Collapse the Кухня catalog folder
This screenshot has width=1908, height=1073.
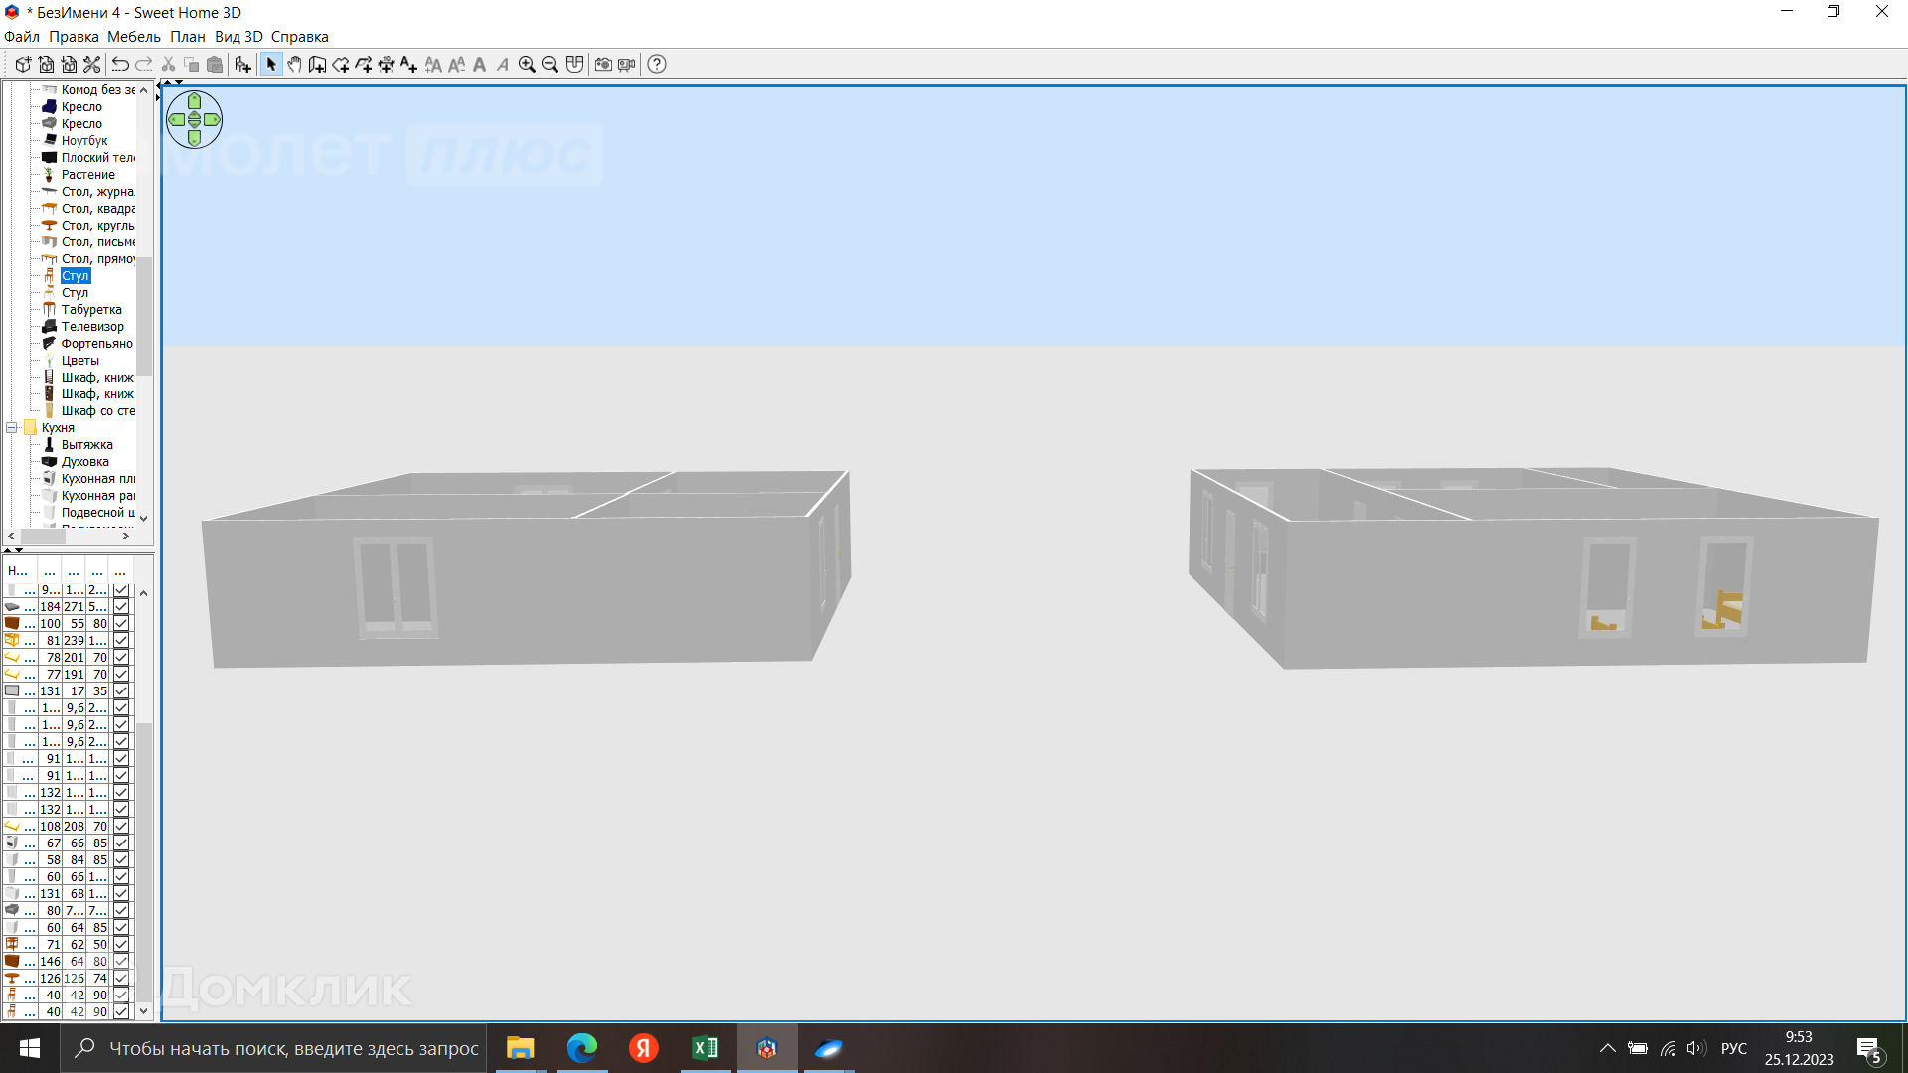point(12,428)
